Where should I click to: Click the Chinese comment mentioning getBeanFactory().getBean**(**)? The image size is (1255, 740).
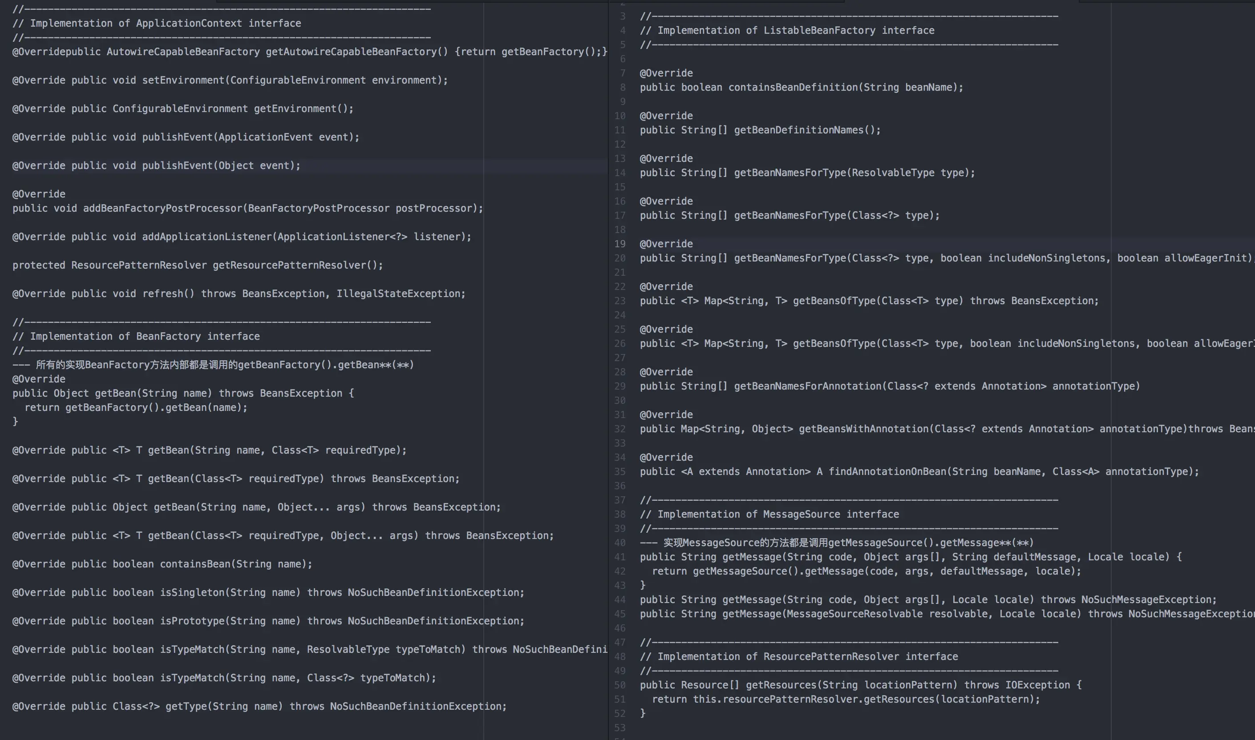pos(213,365)
